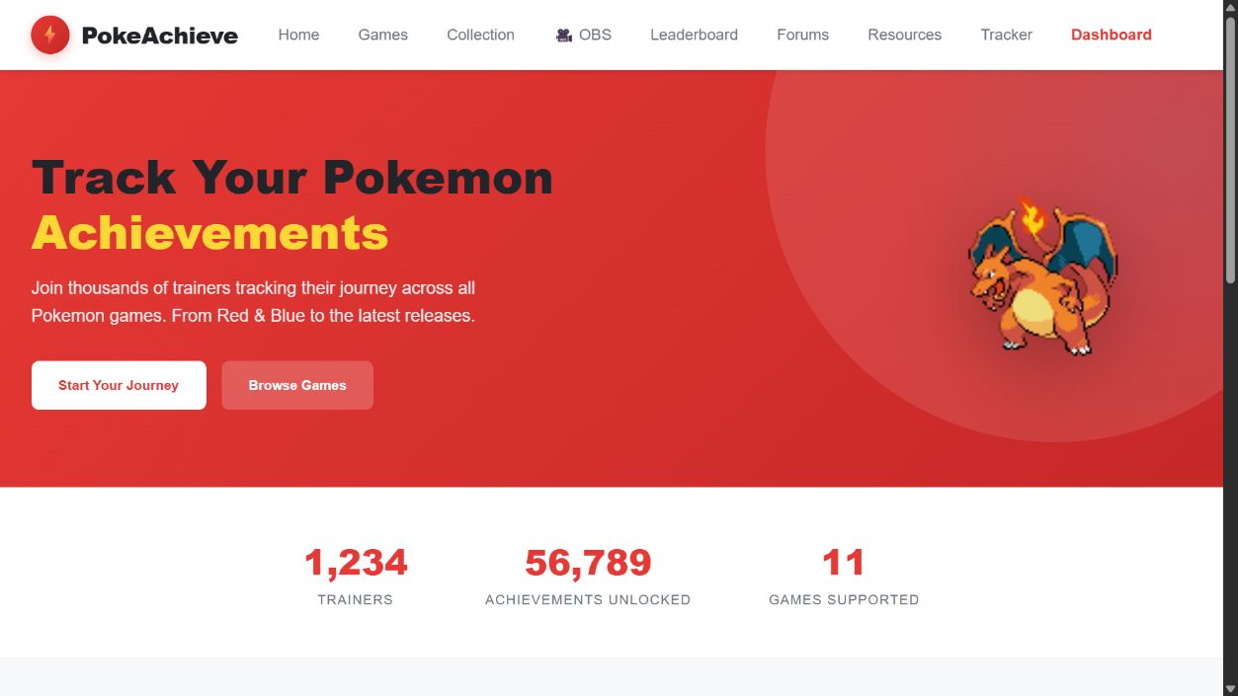Open the Home nav item

click(x=298, y=35)
